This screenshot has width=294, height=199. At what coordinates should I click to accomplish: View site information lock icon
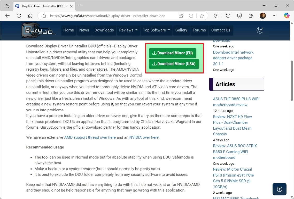tap(44, 16)
